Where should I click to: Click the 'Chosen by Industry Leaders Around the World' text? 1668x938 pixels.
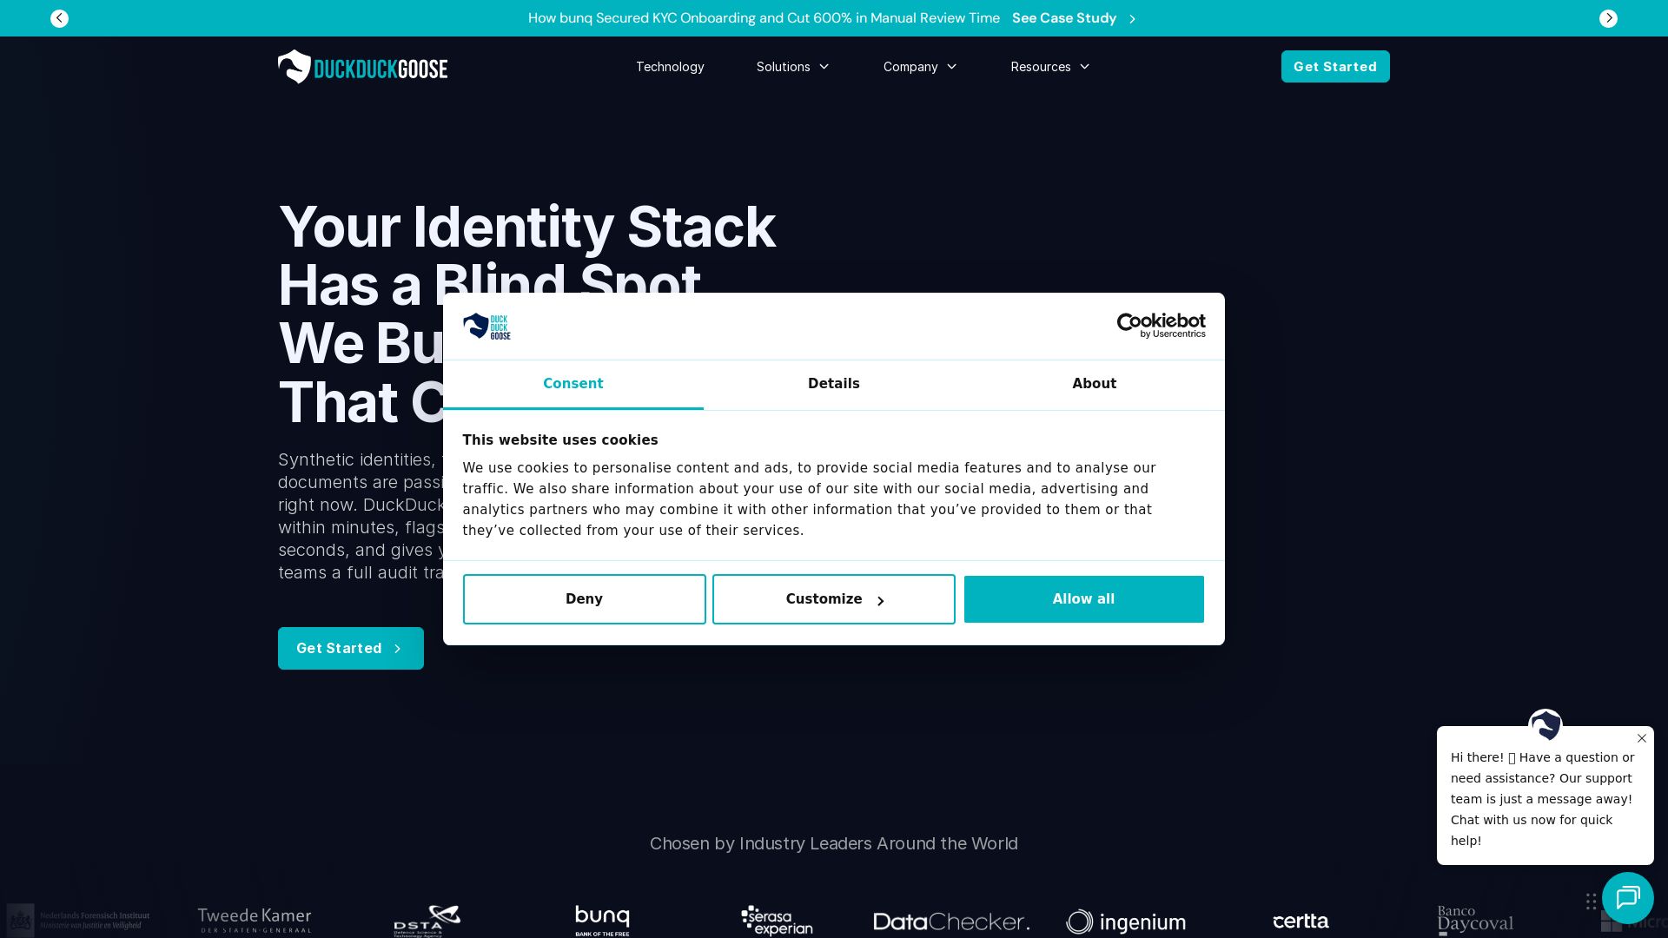coord(834,843)
